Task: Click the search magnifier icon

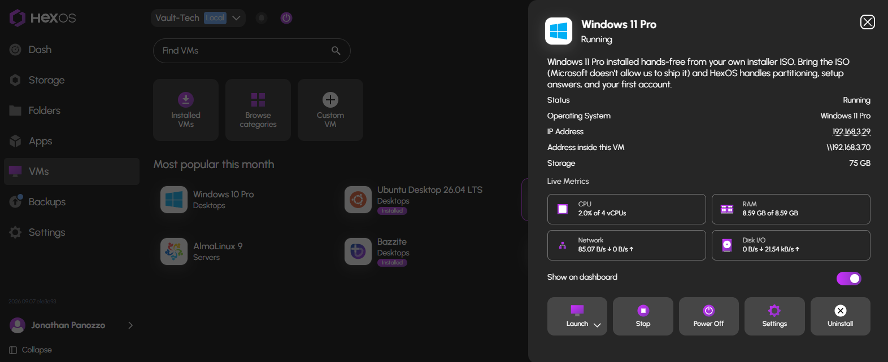Action: coord(336,51)
